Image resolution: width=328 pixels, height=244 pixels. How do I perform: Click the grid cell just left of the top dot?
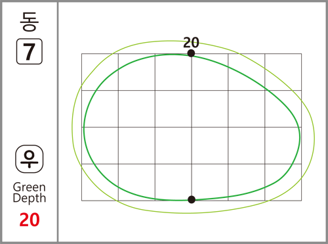coord(173,72)
